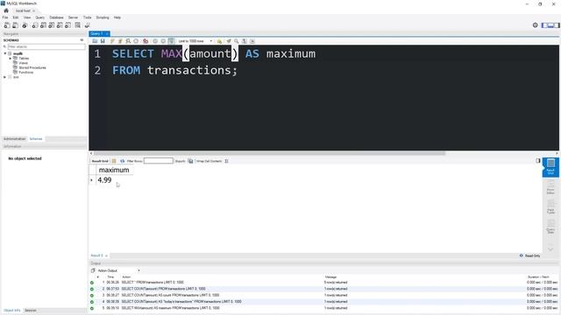The height and width of the screenshot is (315, 561).
Task: Select the Object Info tab
Action: (x=12, y=311)
